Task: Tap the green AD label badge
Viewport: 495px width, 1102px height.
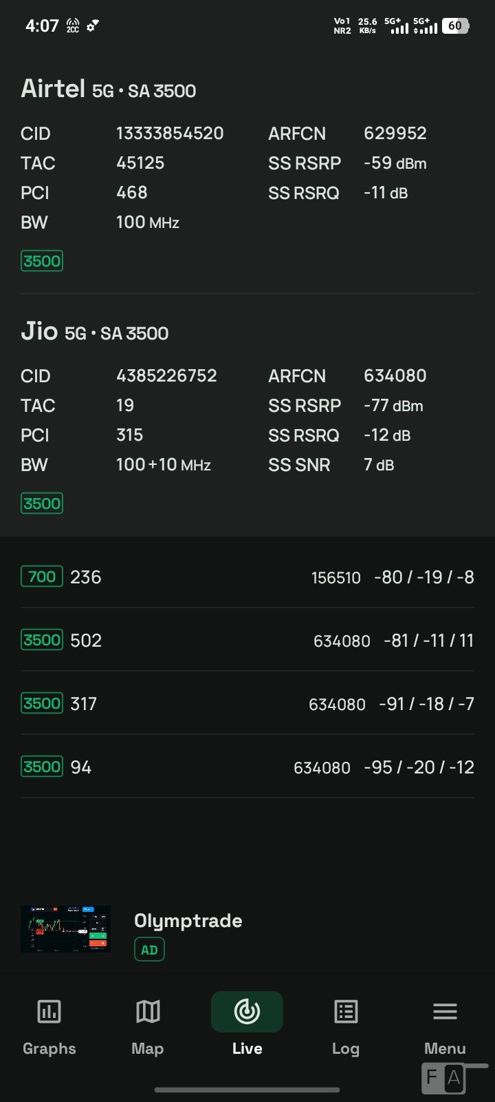Action: (149, 950)
